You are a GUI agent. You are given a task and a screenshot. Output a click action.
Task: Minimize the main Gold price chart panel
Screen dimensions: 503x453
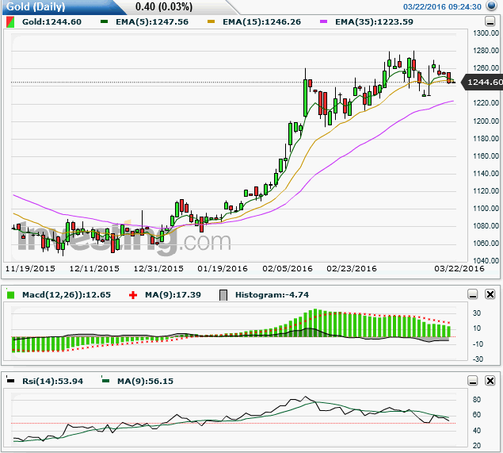click(x=490, y=21)
